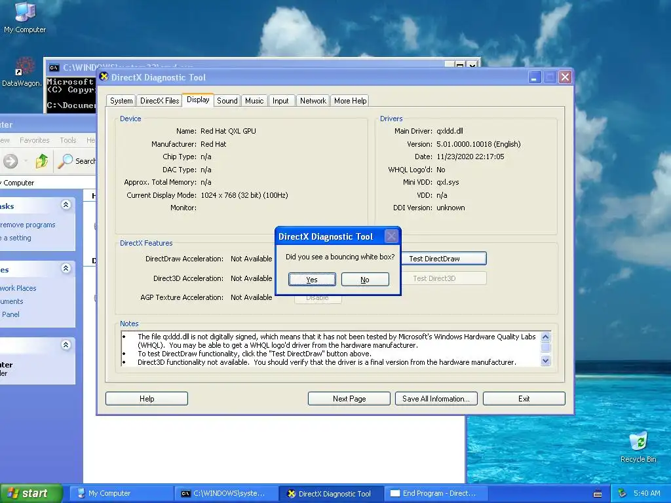Go to Next Page
This screenshot has width=671, height=503.
[349, 399]
